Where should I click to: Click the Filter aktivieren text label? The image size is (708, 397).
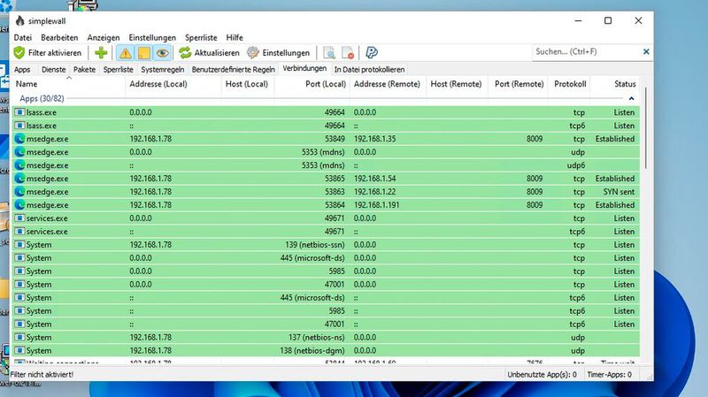coord(55,53)
